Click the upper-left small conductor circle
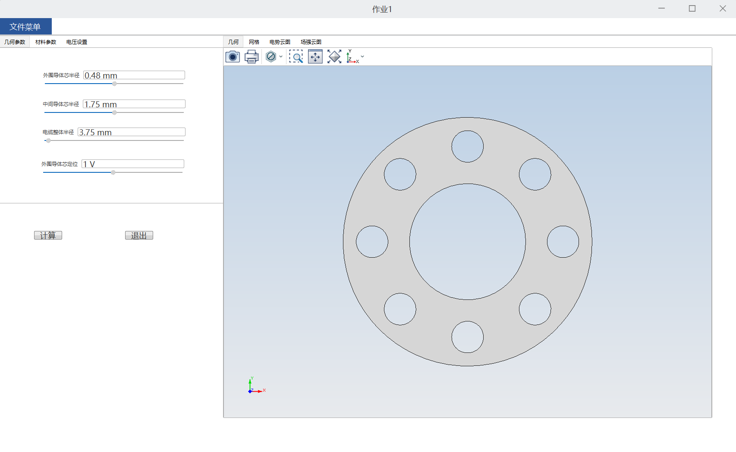736x452 pixels. tap(400, 174)
